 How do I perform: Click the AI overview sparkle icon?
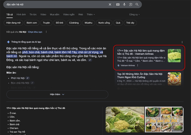[8, 42]
